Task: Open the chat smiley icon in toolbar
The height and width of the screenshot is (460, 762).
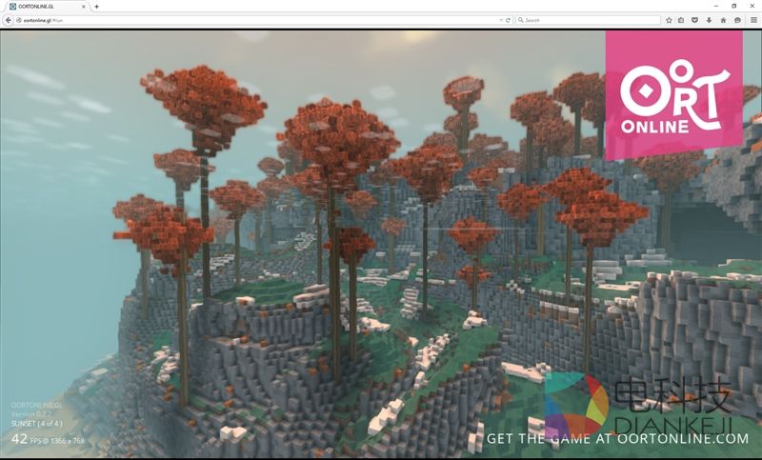Action: click(738, 19)
